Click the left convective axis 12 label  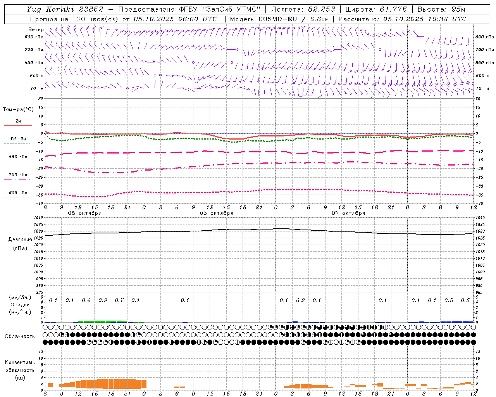pyautogui.click(x=41, y=352)
